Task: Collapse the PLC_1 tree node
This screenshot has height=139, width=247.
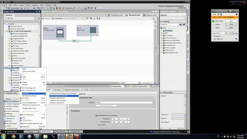Action: tap(7, 31)
